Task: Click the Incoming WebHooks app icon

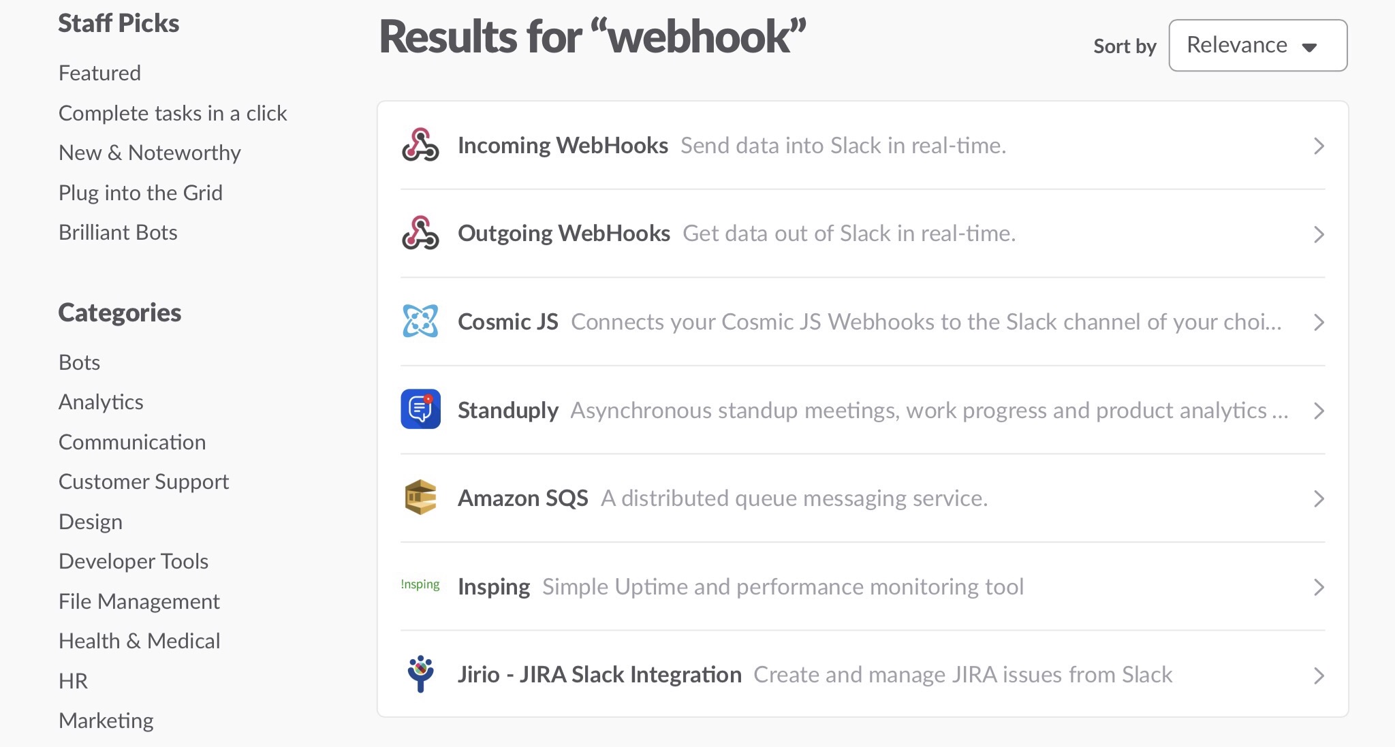Action: pos(421,144)
